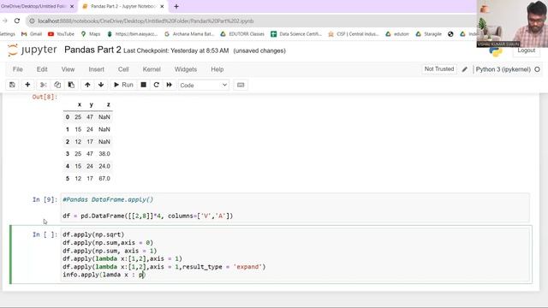Click the kernel idle circle indicator
Screen dimensions: 548x308
(x=537, y=69)
